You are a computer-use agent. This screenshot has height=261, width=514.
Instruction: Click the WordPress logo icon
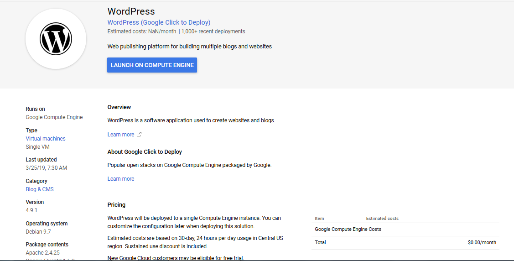pyautogui.click(x=56, y=39)
